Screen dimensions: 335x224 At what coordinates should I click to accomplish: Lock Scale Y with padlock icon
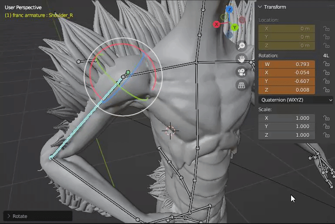[326, 126]
